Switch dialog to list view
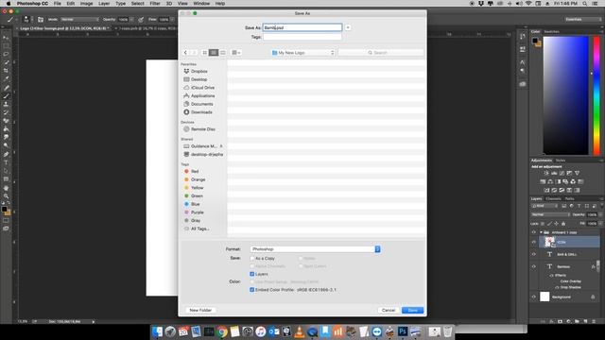Viewport: 605px width, 340px height. click(x=214, y=53)
